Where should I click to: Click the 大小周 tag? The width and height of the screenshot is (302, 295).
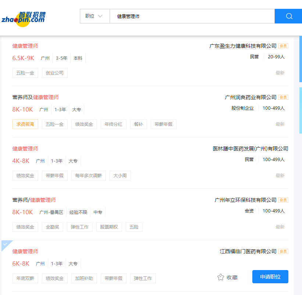pyautogui.click(x=120, y=175)
